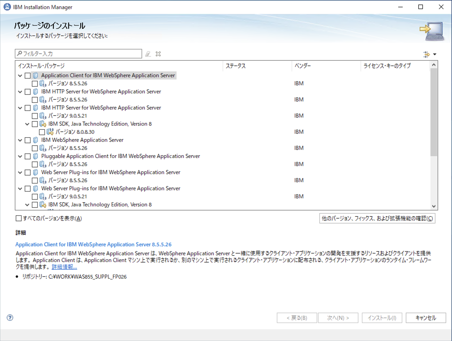Click the first IBM HTTP Server package icon
The width and height of the screenshot is (452, 341).
click(35, 92)
